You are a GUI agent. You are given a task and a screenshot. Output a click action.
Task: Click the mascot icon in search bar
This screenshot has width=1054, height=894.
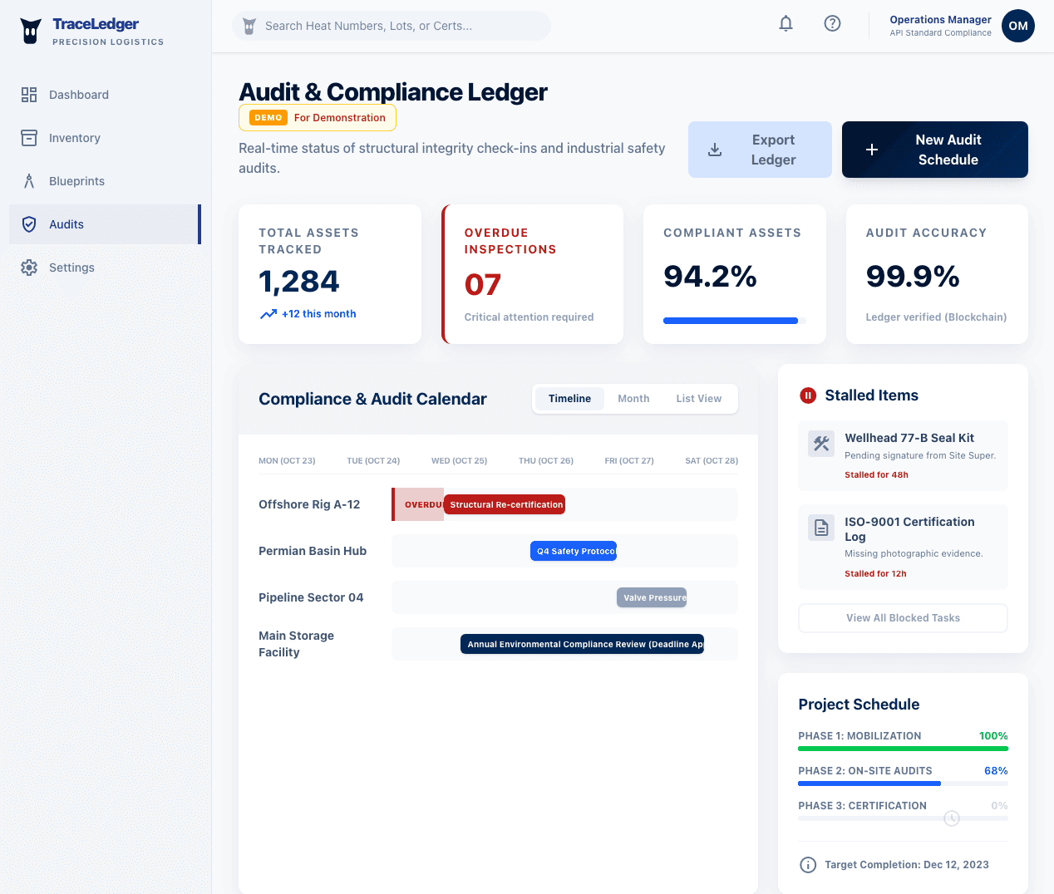pos(249,26)
